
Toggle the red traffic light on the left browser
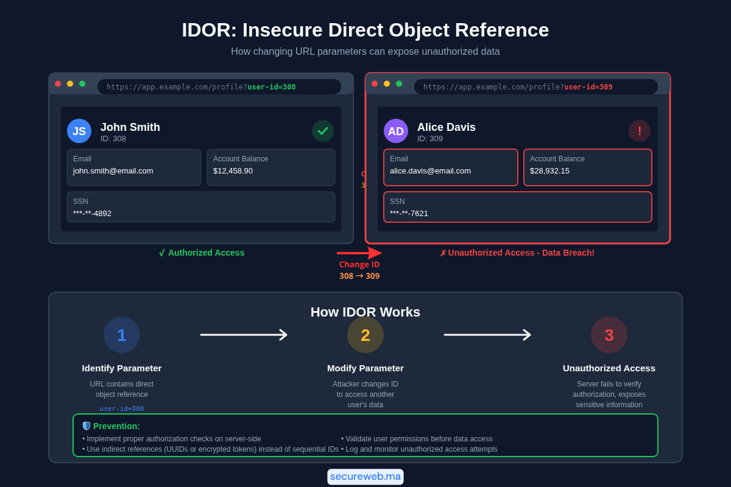(58, 83)
